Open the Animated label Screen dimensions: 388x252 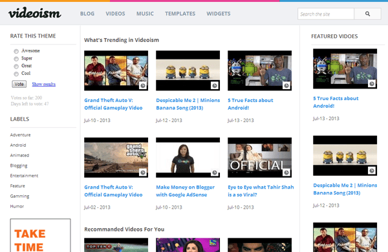tap(19, 155)
